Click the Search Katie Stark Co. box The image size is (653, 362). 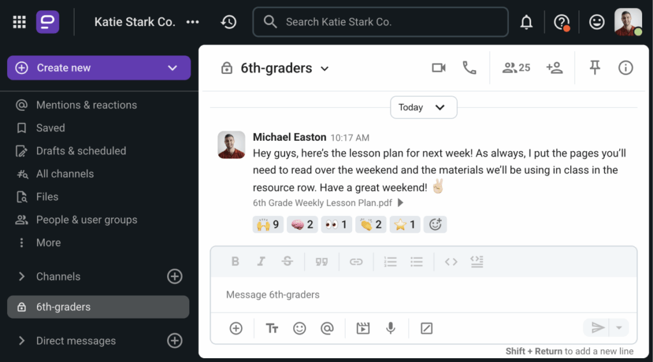pyautogui.click(x=381, y=22)
